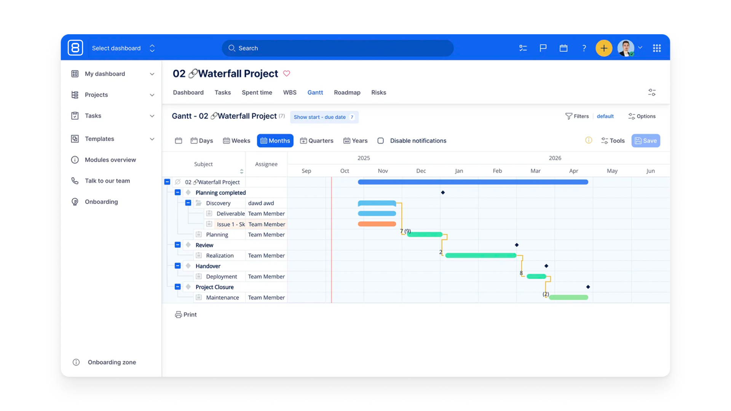
Task: Collapse the Discovery tree node
Action: pyautogui.click(x=188, y=203)
